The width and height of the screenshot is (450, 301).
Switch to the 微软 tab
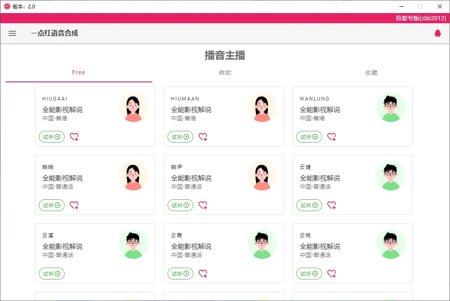[225, 72]
